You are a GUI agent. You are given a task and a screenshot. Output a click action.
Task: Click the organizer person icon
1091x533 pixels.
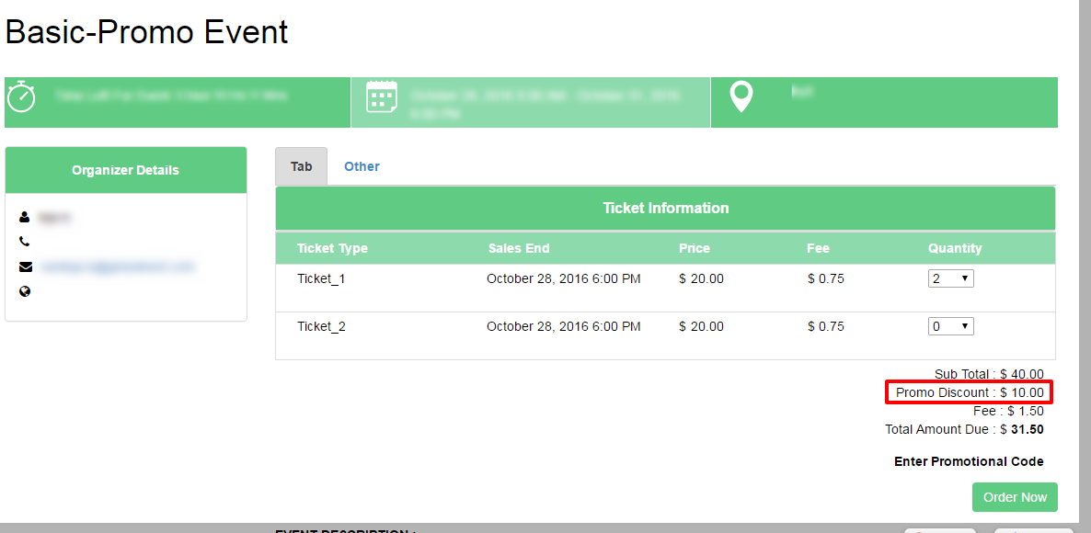[x=25, y=218]
